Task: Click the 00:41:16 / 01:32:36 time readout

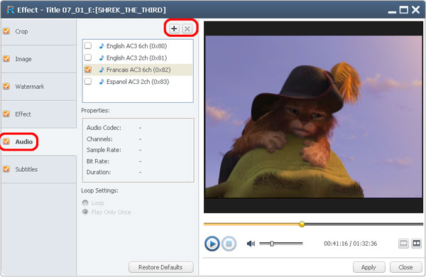Action: pyautogui.click(x=351, y=244)
